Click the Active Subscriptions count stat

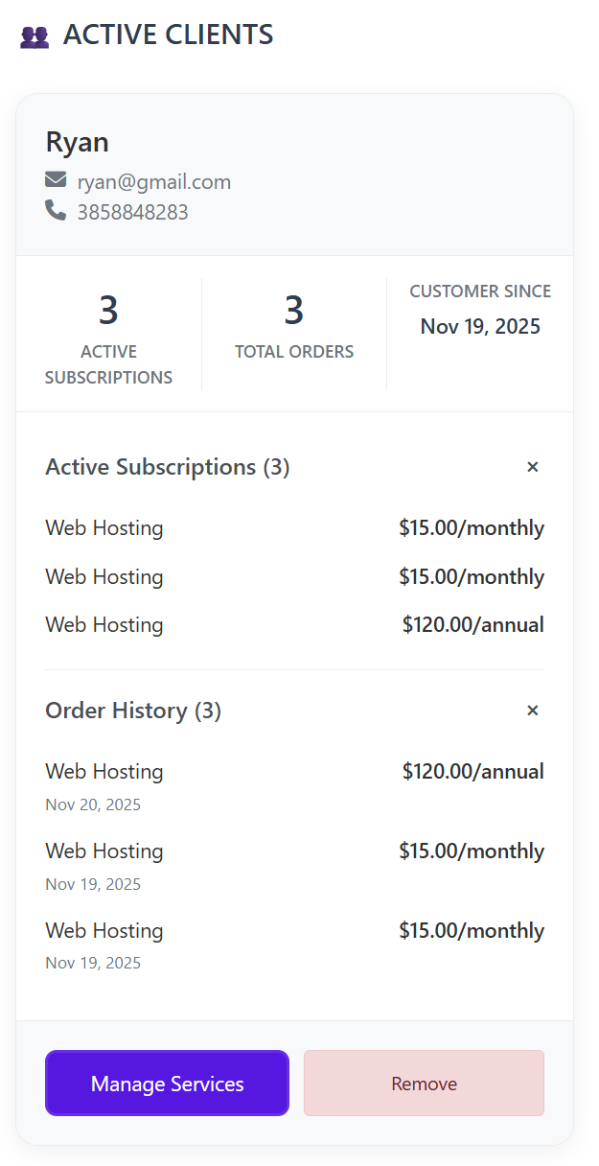click(x=108, y=311)
